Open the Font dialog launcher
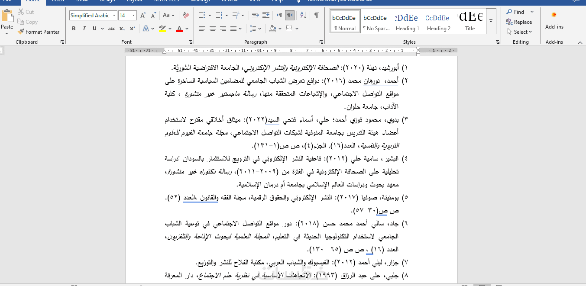Image resolution: width=586 pixels, height=286 pixels. (191, 42)
